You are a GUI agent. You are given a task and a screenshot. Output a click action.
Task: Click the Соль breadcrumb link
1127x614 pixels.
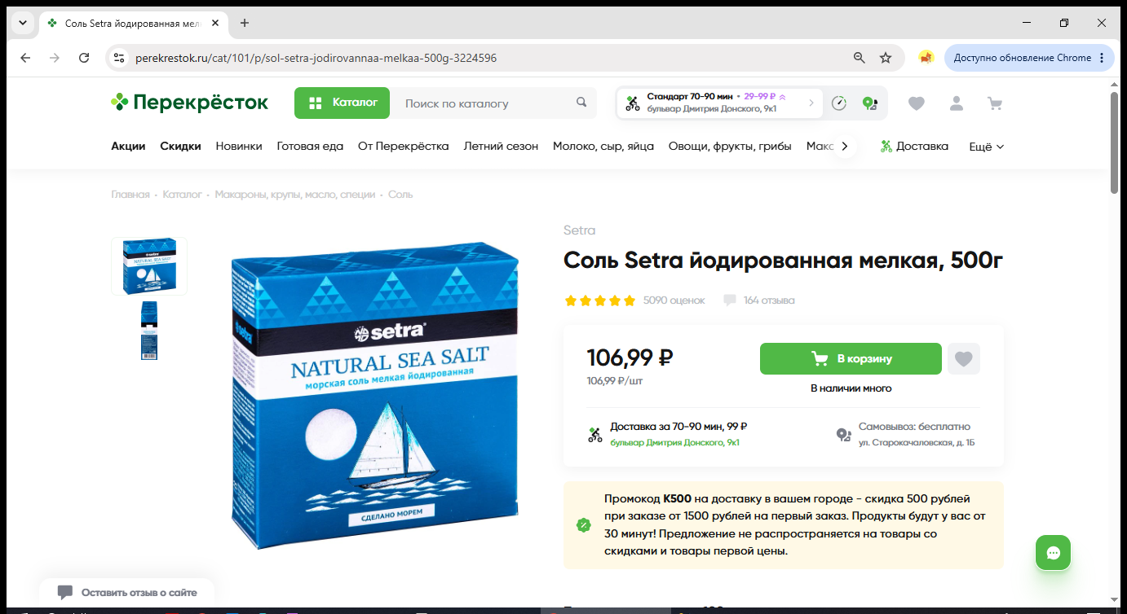click(400, 195)
